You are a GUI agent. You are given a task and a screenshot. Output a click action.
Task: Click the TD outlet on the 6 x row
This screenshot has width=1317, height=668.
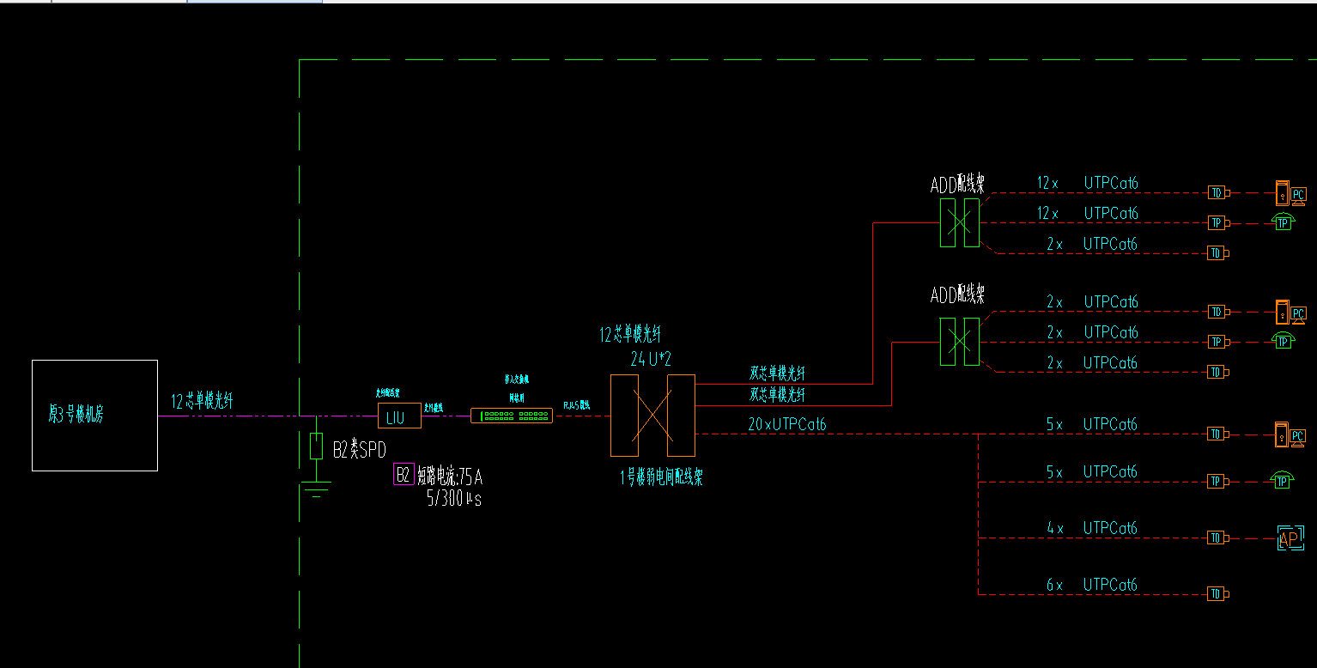click(x=1218, y=593)
